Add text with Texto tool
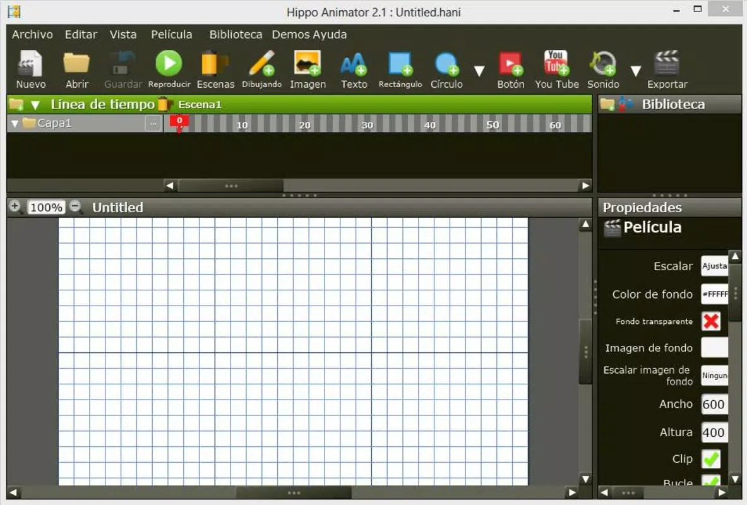Image resolution: width=747 pixels, height=505 pixels. 354,69
